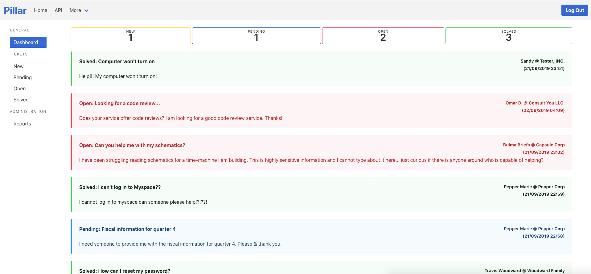Click timestamp (22/09/2019 04:09)

[543, 110]
